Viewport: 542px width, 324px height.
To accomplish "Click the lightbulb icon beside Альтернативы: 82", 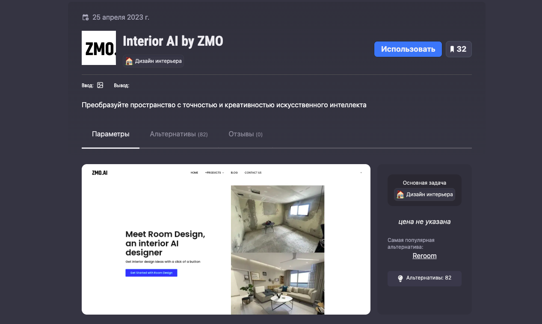I will pyautogui.click(x=400, y=278).
